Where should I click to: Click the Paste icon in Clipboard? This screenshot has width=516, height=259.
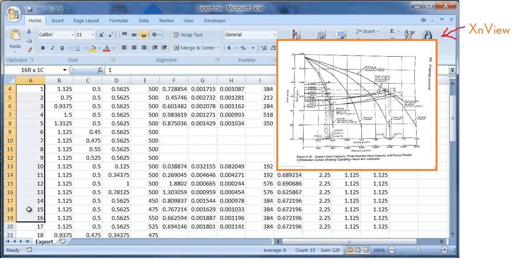coord(15,35)
